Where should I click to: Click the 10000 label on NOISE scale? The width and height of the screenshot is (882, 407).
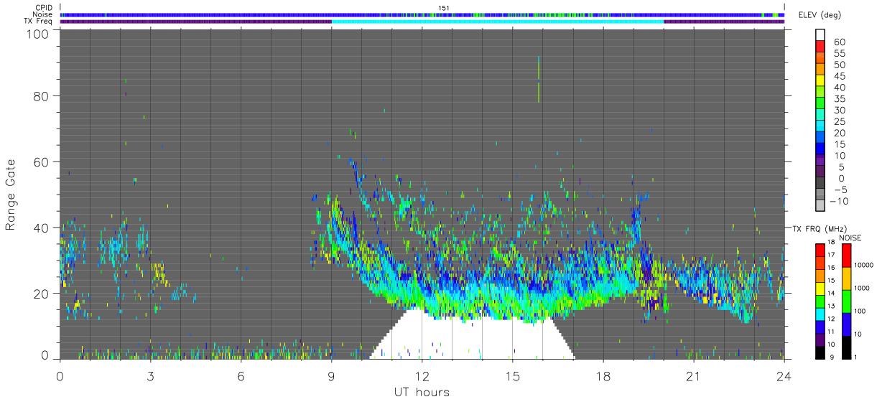point(863,266)
